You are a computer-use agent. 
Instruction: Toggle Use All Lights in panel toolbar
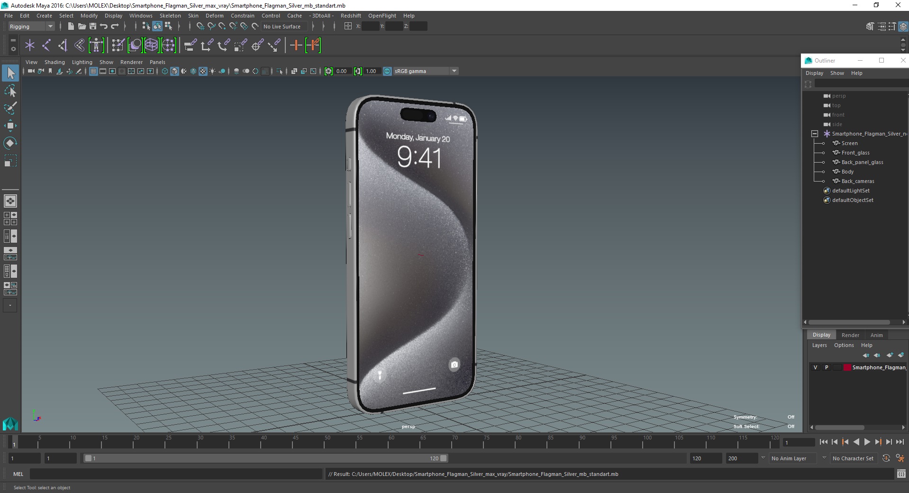click(x=212, y=71)
